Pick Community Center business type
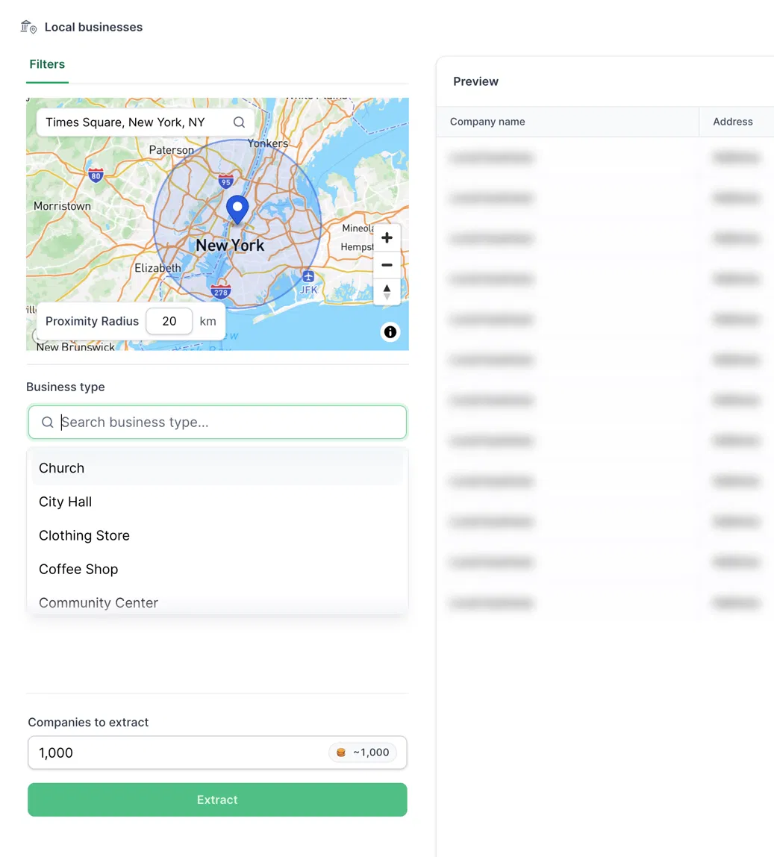This screenshot has height=857, width=774. tap(217, 602)
